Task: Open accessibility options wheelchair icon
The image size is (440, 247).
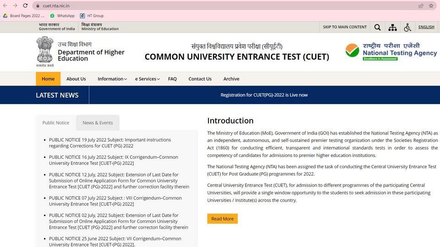Action: (x=407, y=27)
